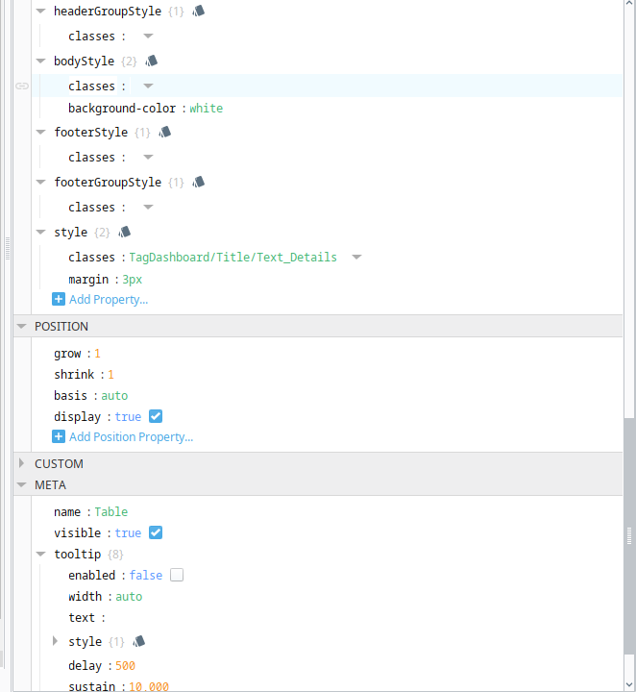Select the POSITION section header
Screen dimensions: 636x692
[318, 326]
